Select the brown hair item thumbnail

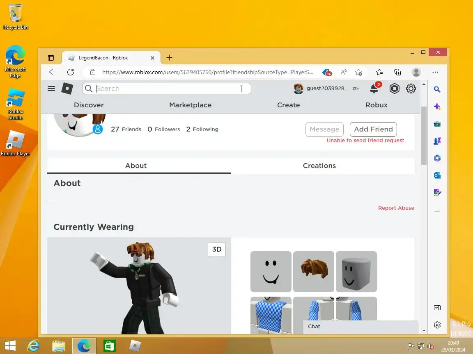313,272
